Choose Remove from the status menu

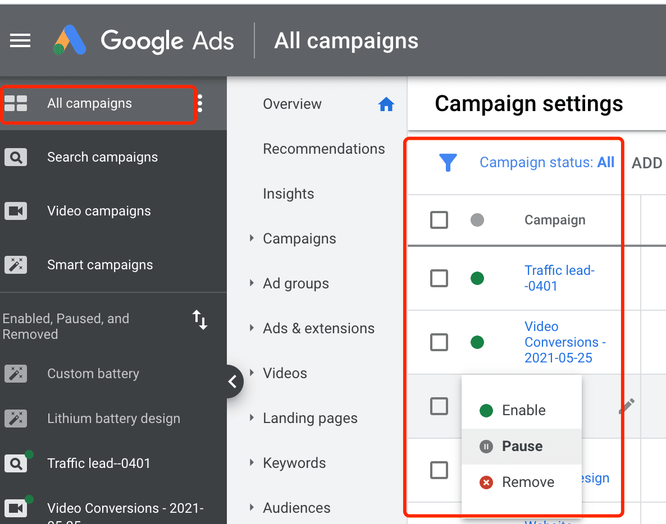[x=522, y=482]
